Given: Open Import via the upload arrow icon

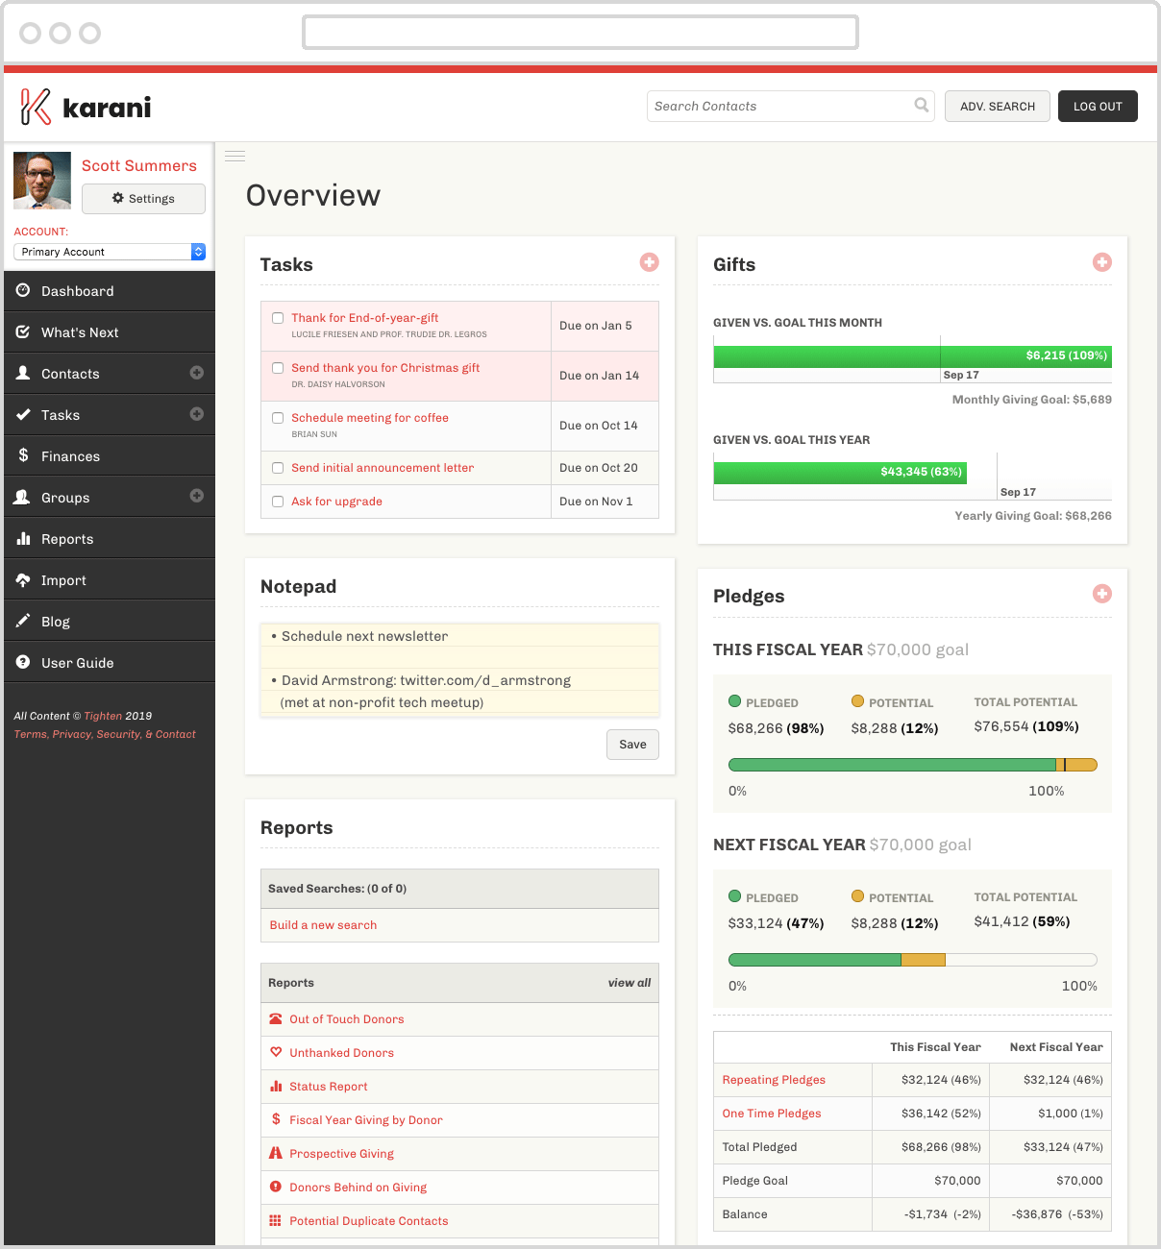Looking at the screenshot, I should point(24,579).
